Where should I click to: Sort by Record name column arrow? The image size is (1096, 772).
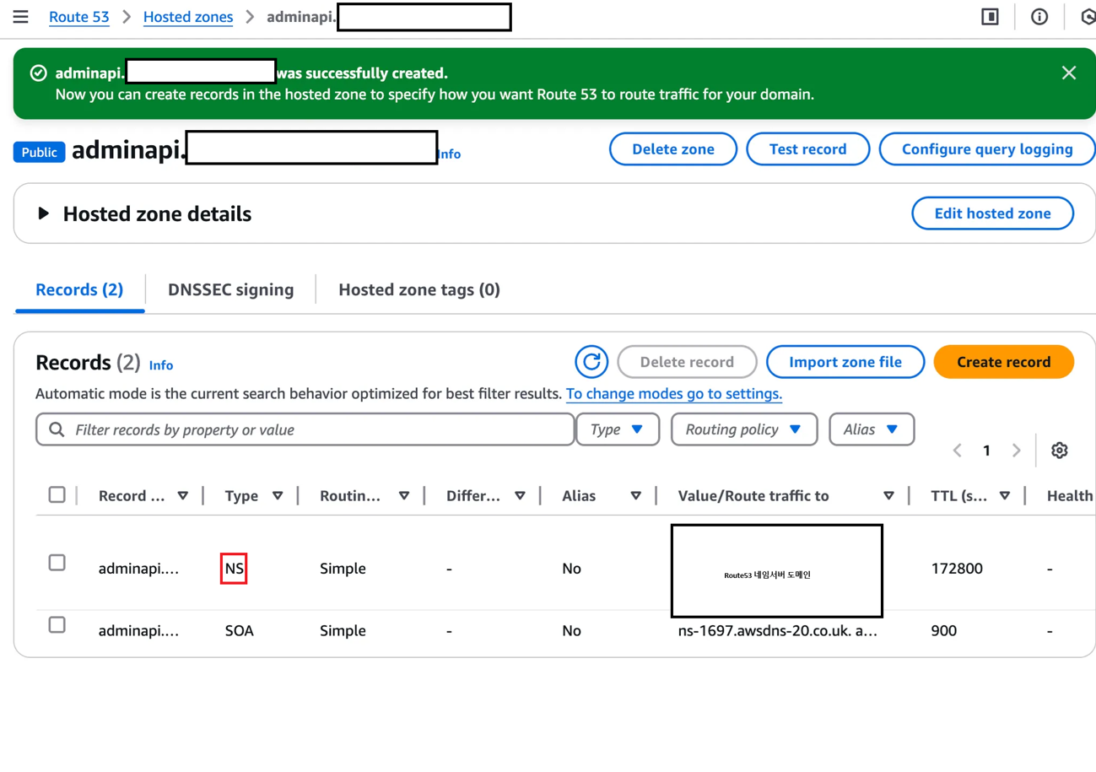point(183,496)
